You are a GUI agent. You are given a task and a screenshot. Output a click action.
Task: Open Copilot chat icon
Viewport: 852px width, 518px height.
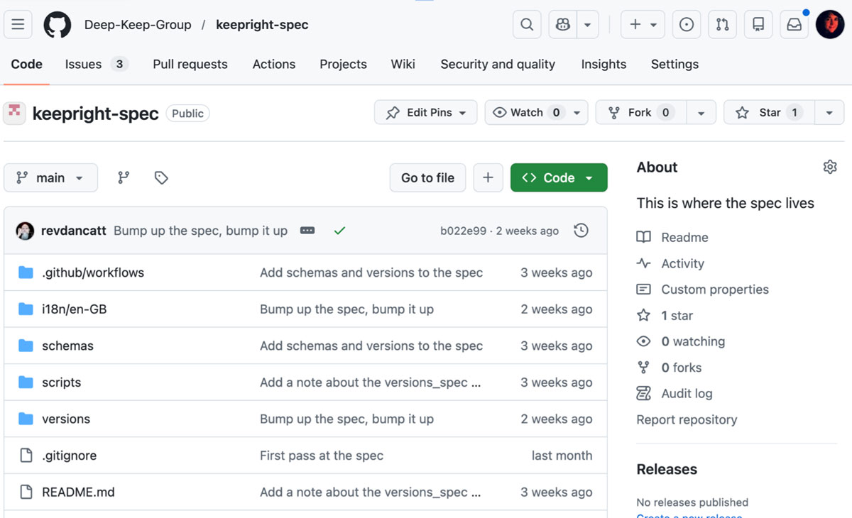(563, 25)
